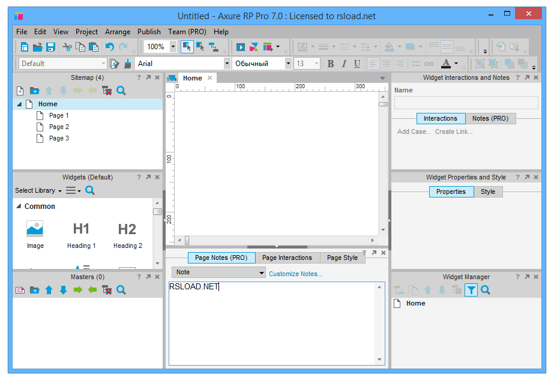Open the Note field dropdown

click(262, 273)
